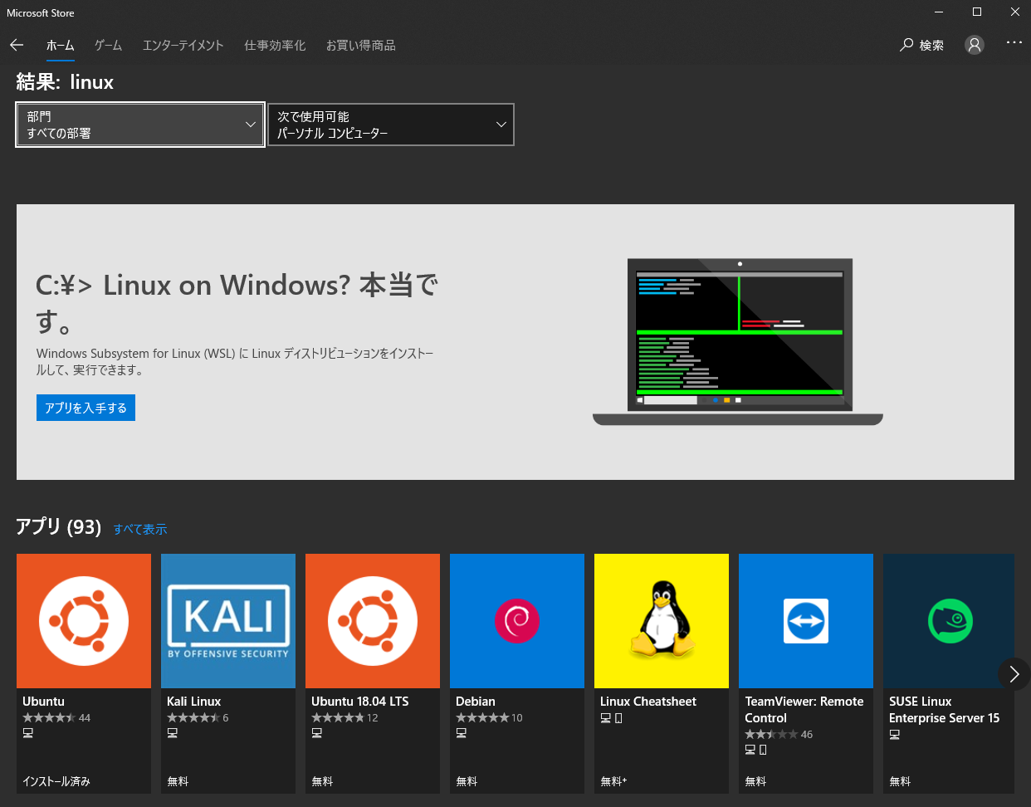The width and height of the screenshot is (1031, 807).
Task: Open the user account profile icon
Action: (x=975, y=45)
